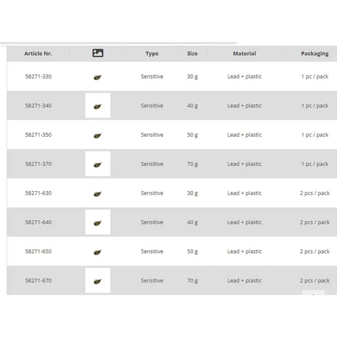Click the Size column header

pyautogui.click(x=192, y=54)
